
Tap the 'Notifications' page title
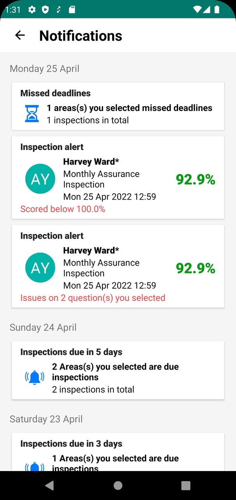(81, 36)
